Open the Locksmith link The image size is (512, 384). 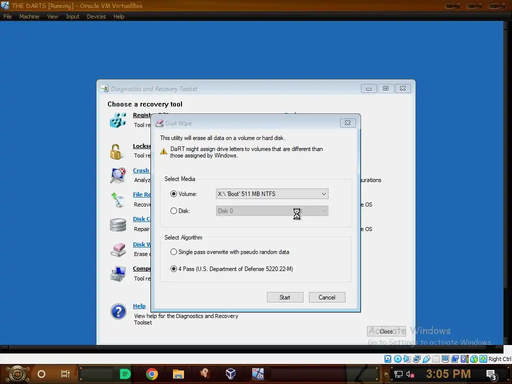coord(141,146)
